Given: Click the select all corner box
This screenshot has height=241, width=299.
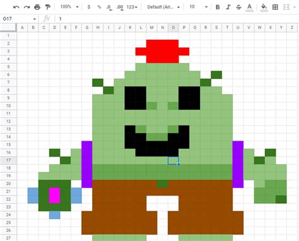Looking at the screenshot, I should coord(8,27).
